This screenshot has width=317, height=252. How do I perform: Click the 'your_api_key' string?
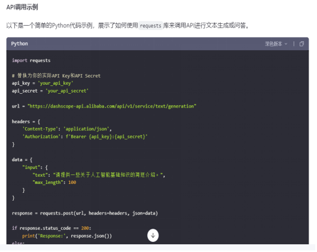coord(56,83)
